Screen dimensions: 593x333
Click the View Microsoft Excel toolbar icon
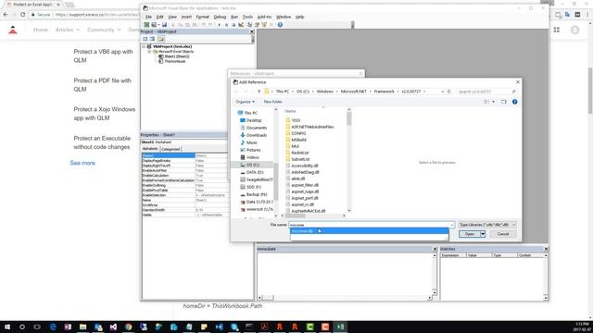pos(146,25)
